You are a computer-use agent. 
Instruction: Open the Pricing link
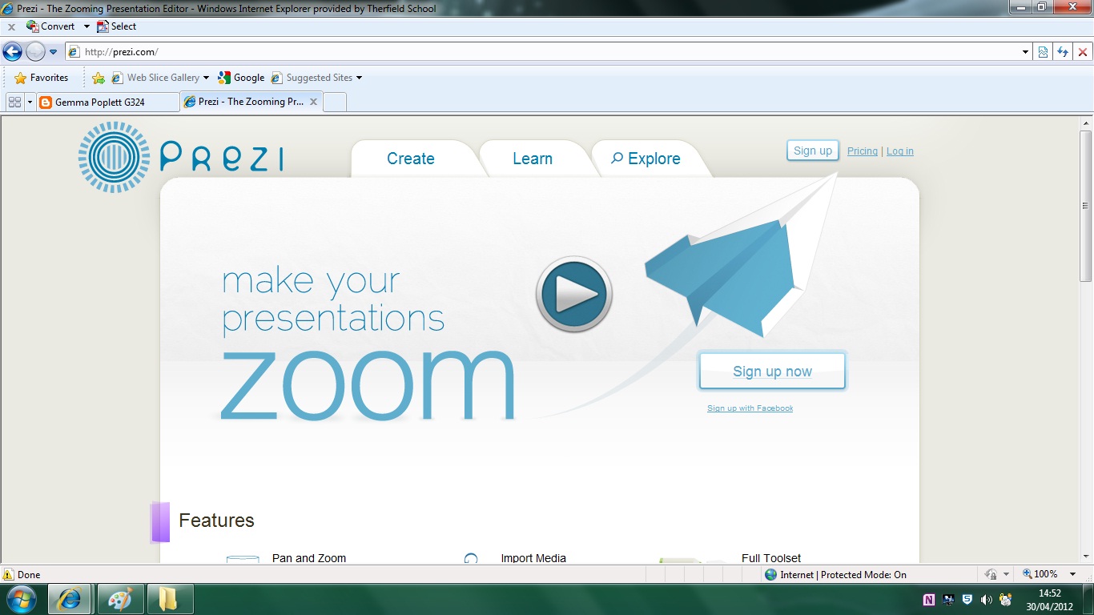[863, 151]
